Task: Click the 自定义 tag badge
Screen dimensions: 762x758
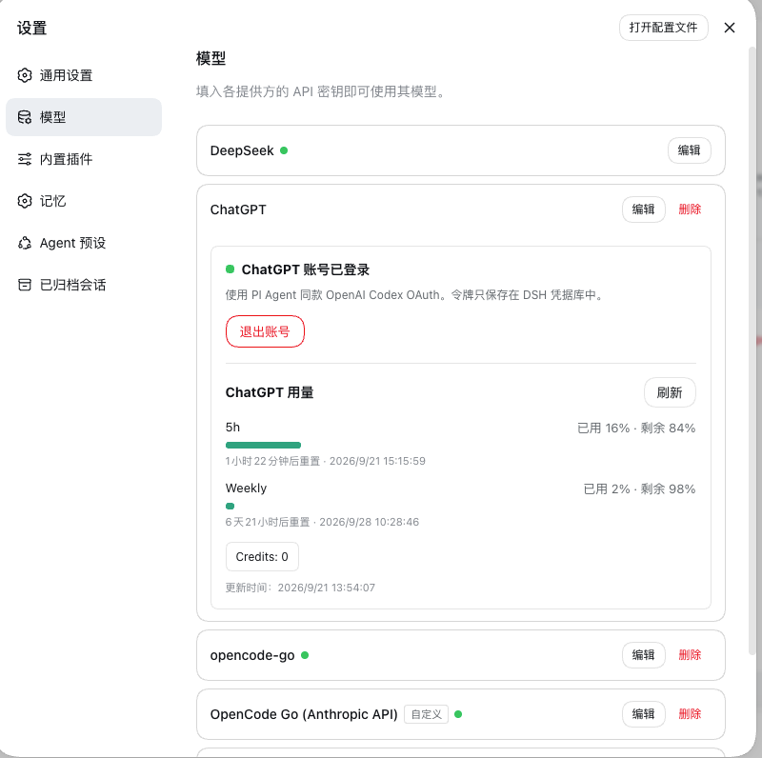Action: click(426, 714)
